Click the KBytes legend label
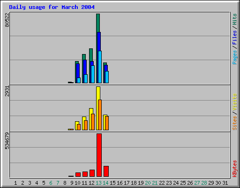 click(235, 169)
